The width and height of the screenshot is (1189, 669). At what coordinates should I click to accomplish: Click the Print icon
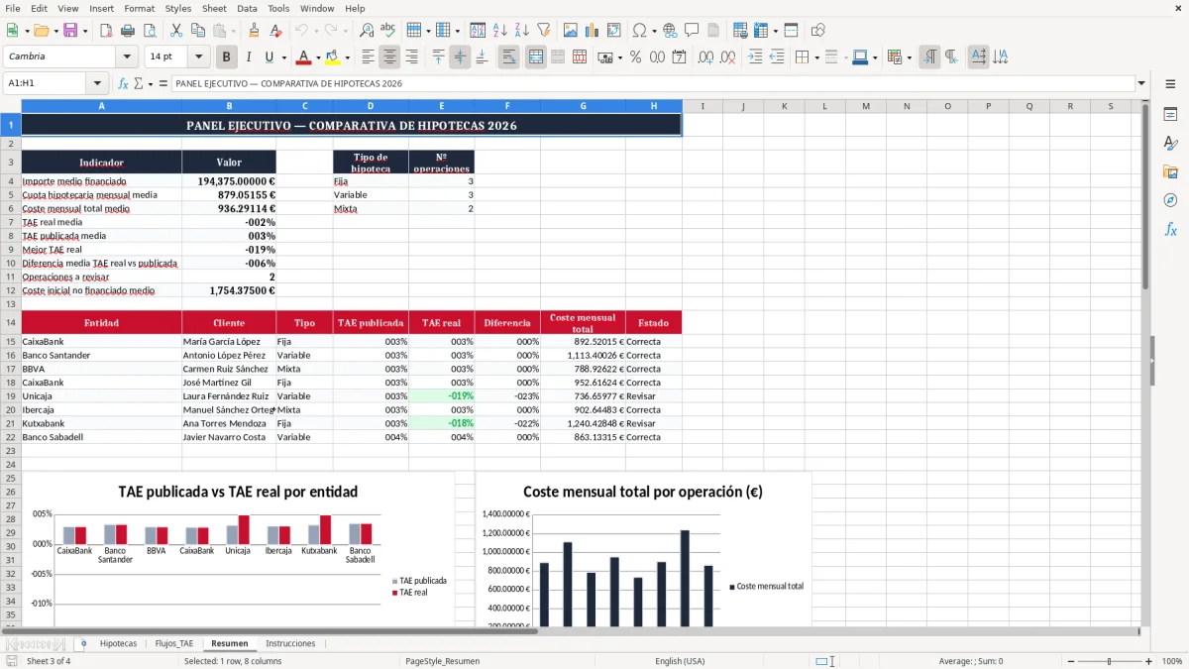point(129,31)
